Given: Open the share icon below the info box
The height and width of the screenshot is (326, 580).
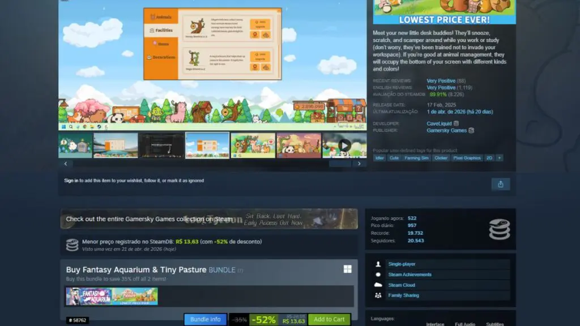Looking at the screenshot, I should coord(501,184).
